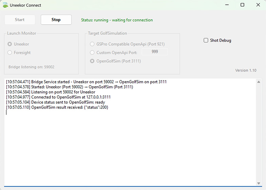The width and height of the screenshot is (266, 190).
Task: Choose Foresight as the launch monitor
Action: (x=9, y=53)
